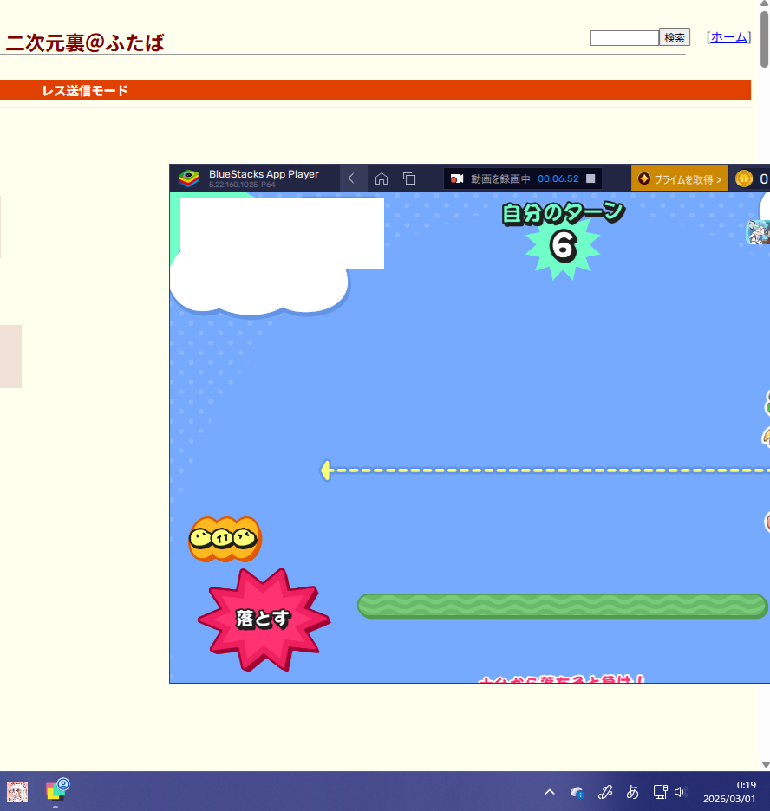Click the three yellow chick faces piece
This screenshot has width=770, height=811.
pos(225,539)
